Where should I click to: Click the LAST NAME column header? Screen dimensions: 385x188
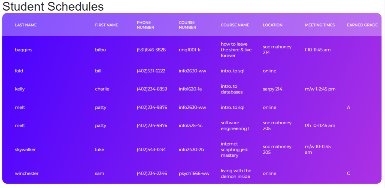click(x=26, y=25)
